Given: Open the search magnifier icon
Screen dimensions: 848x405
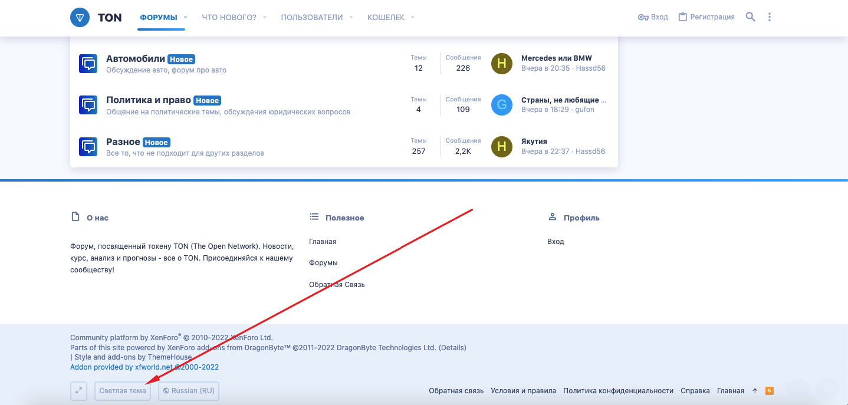Looking at the screenshot, I should [750, 17].
